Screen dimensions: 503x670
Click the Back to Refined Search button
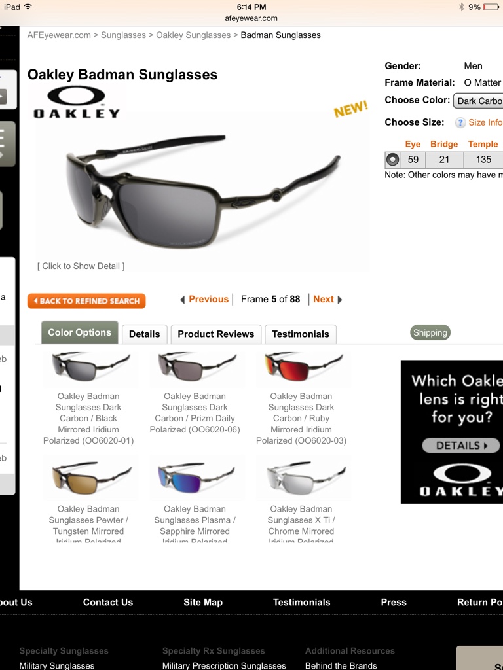(86, 301)
